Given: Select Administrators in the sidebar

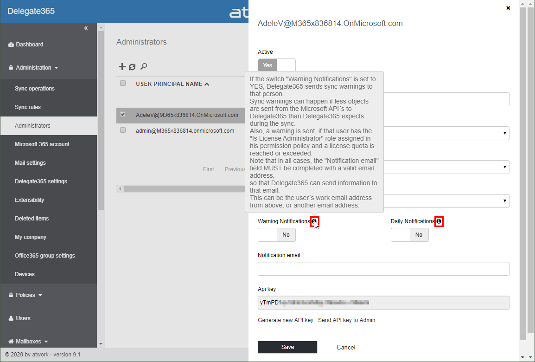Looking at the screenshot, I should tap(49, 126).
